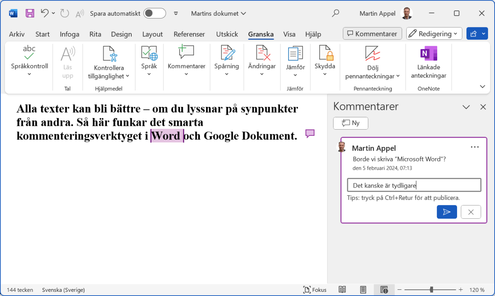Viewport: 495px width, 296px height.
Task: Click the Dölj pennanteckningar ink icon
Action: pyautogui.click(x=372, y=54)
